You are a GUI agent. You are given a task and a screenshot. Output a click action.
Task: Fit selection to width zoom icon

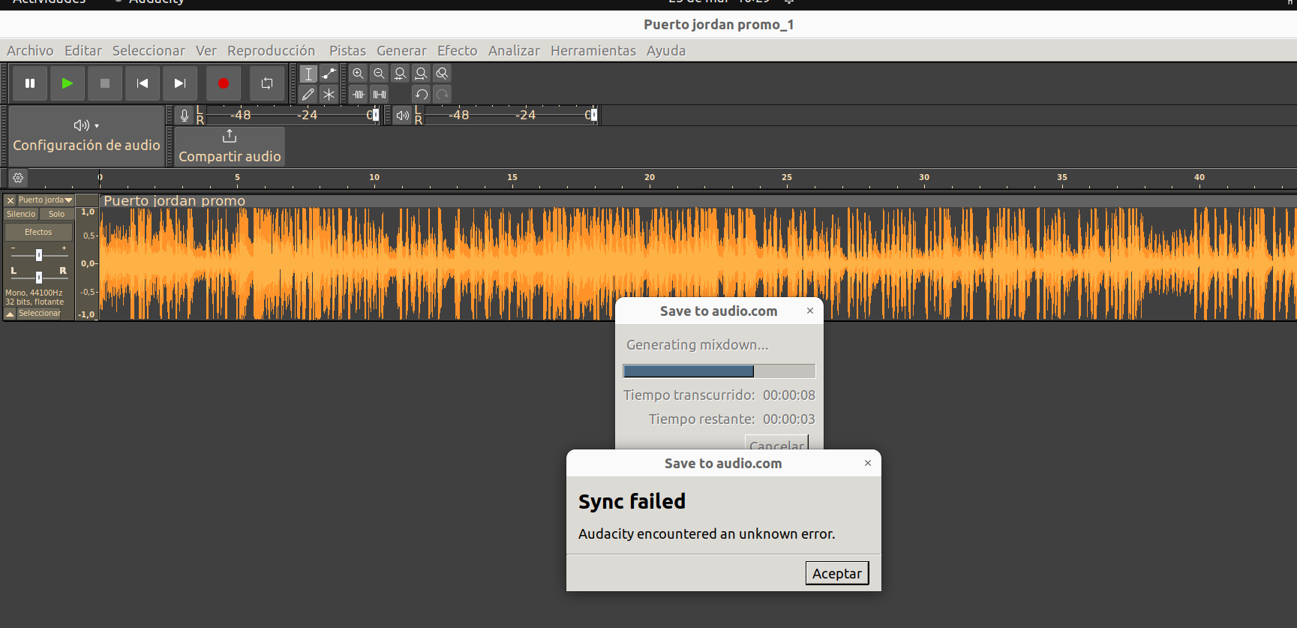click(x=401, y=74)
